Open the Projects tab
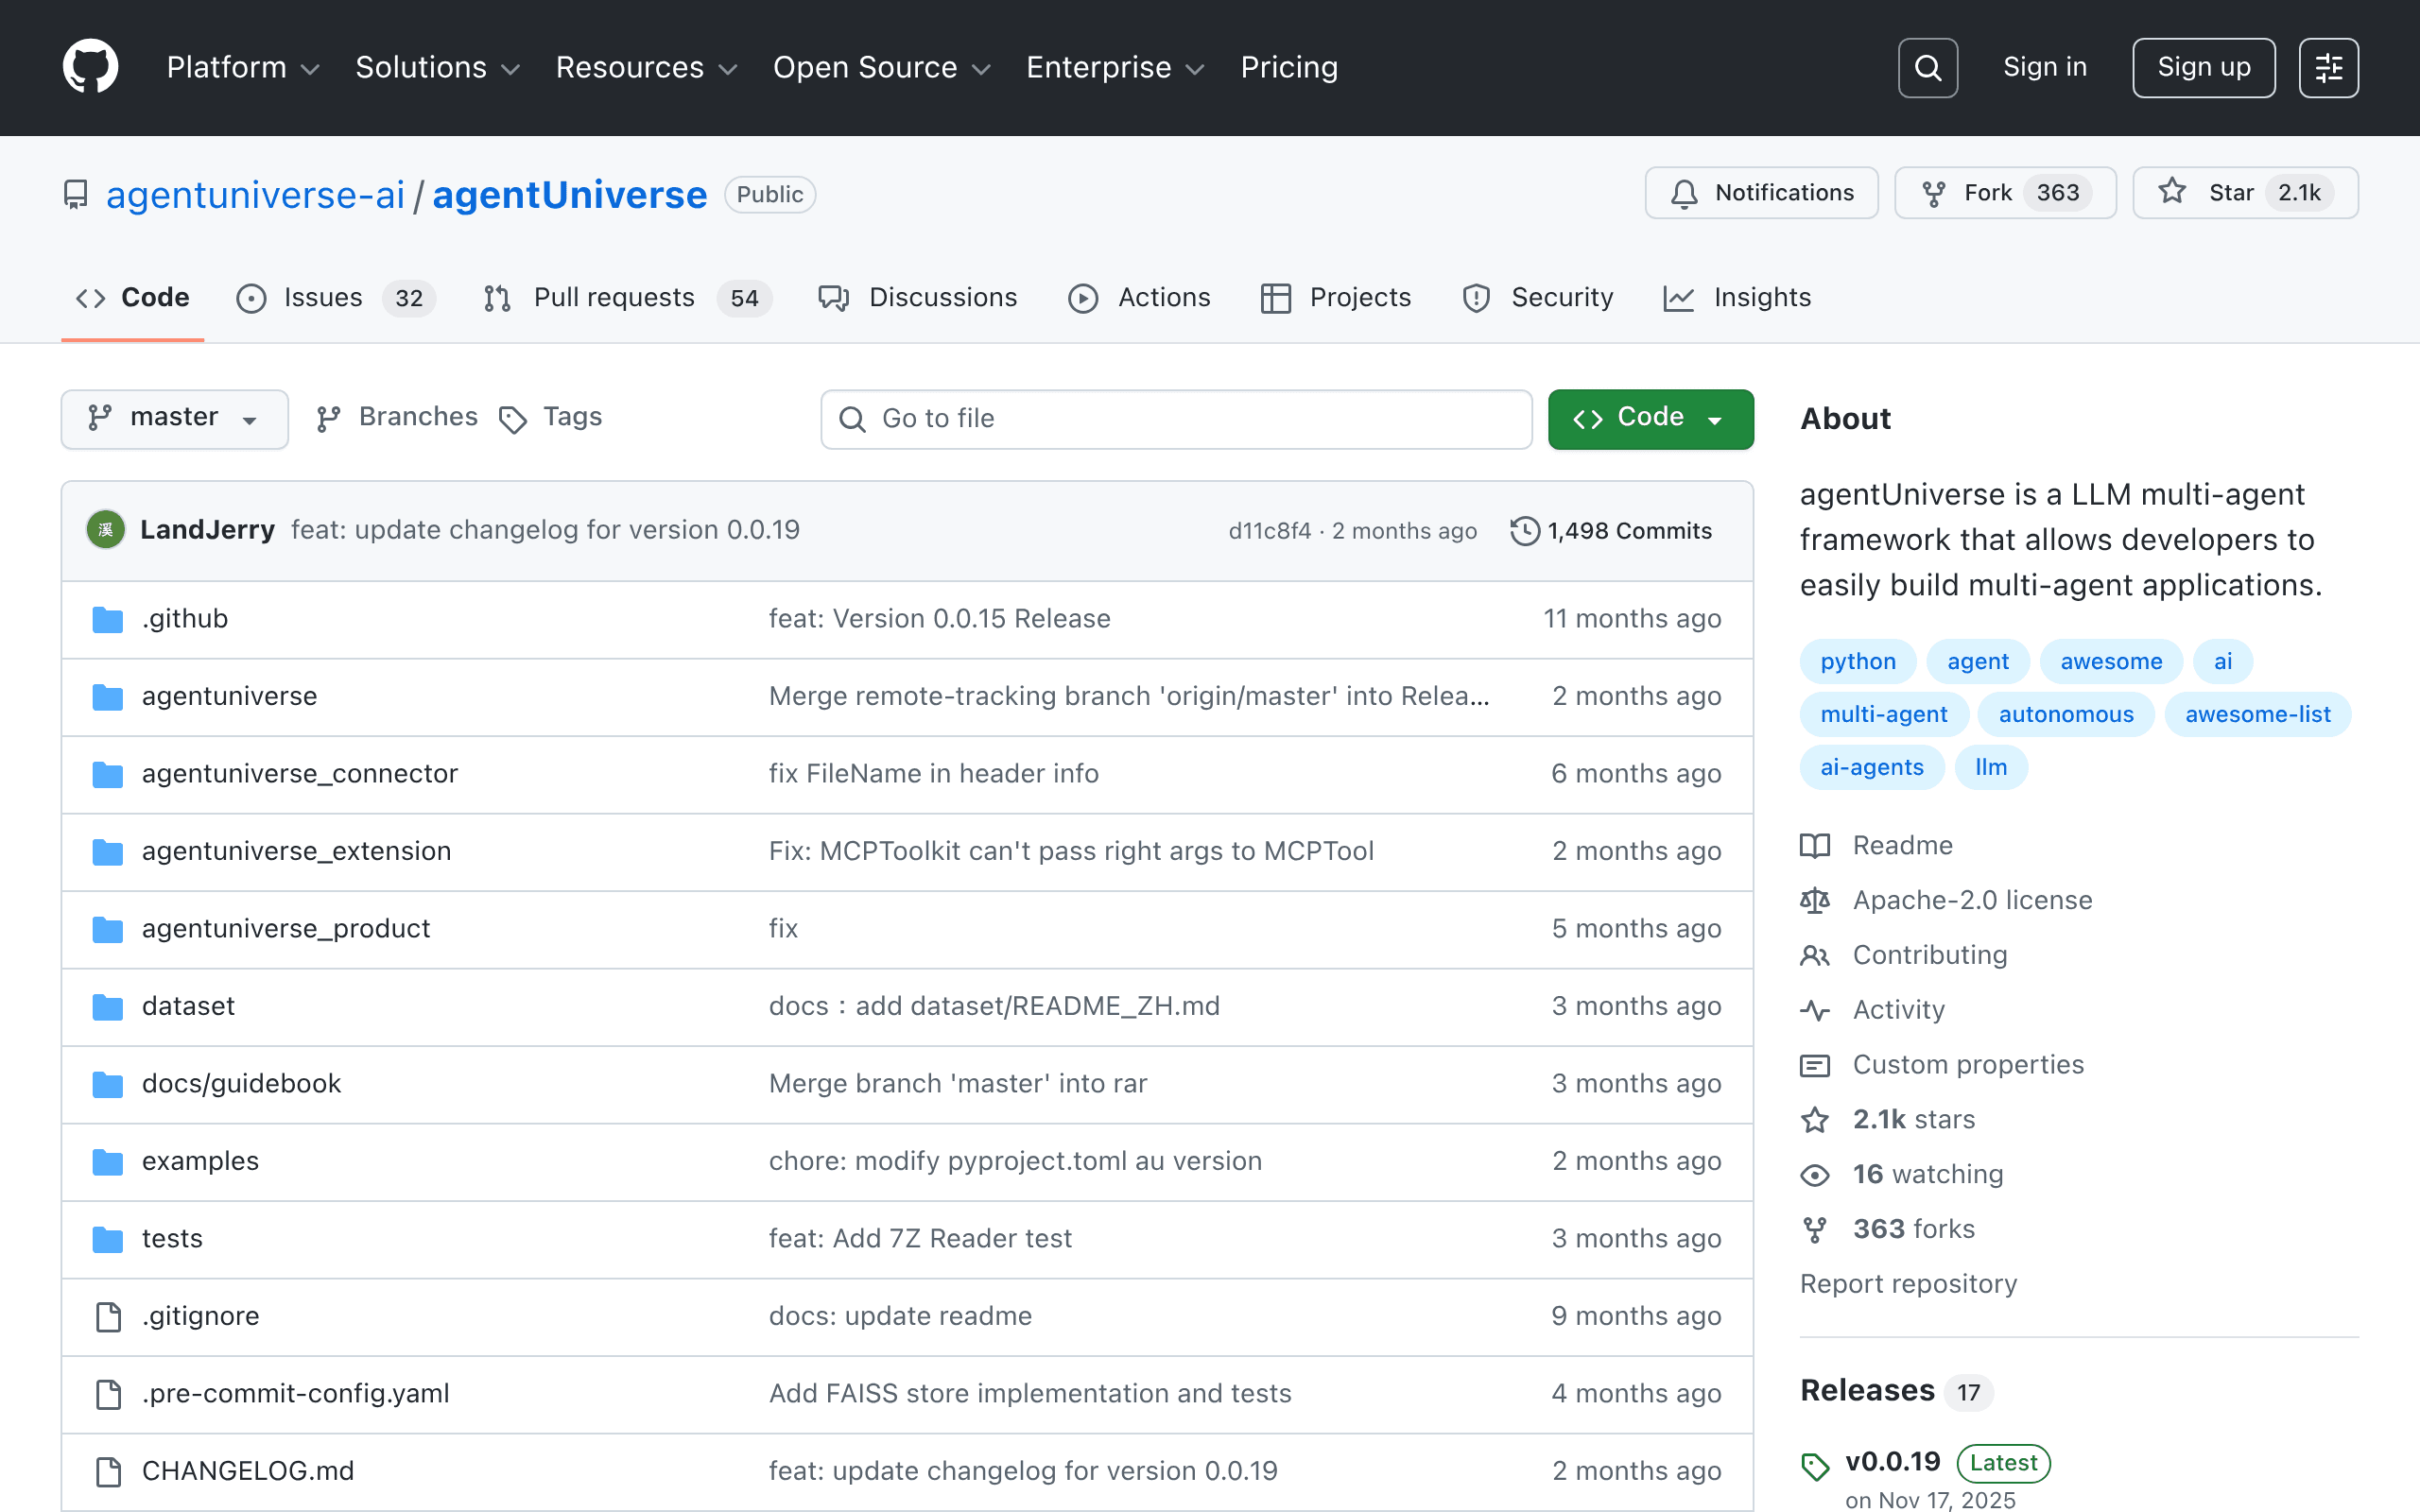The image size is (2420, 1512). 1336,298
